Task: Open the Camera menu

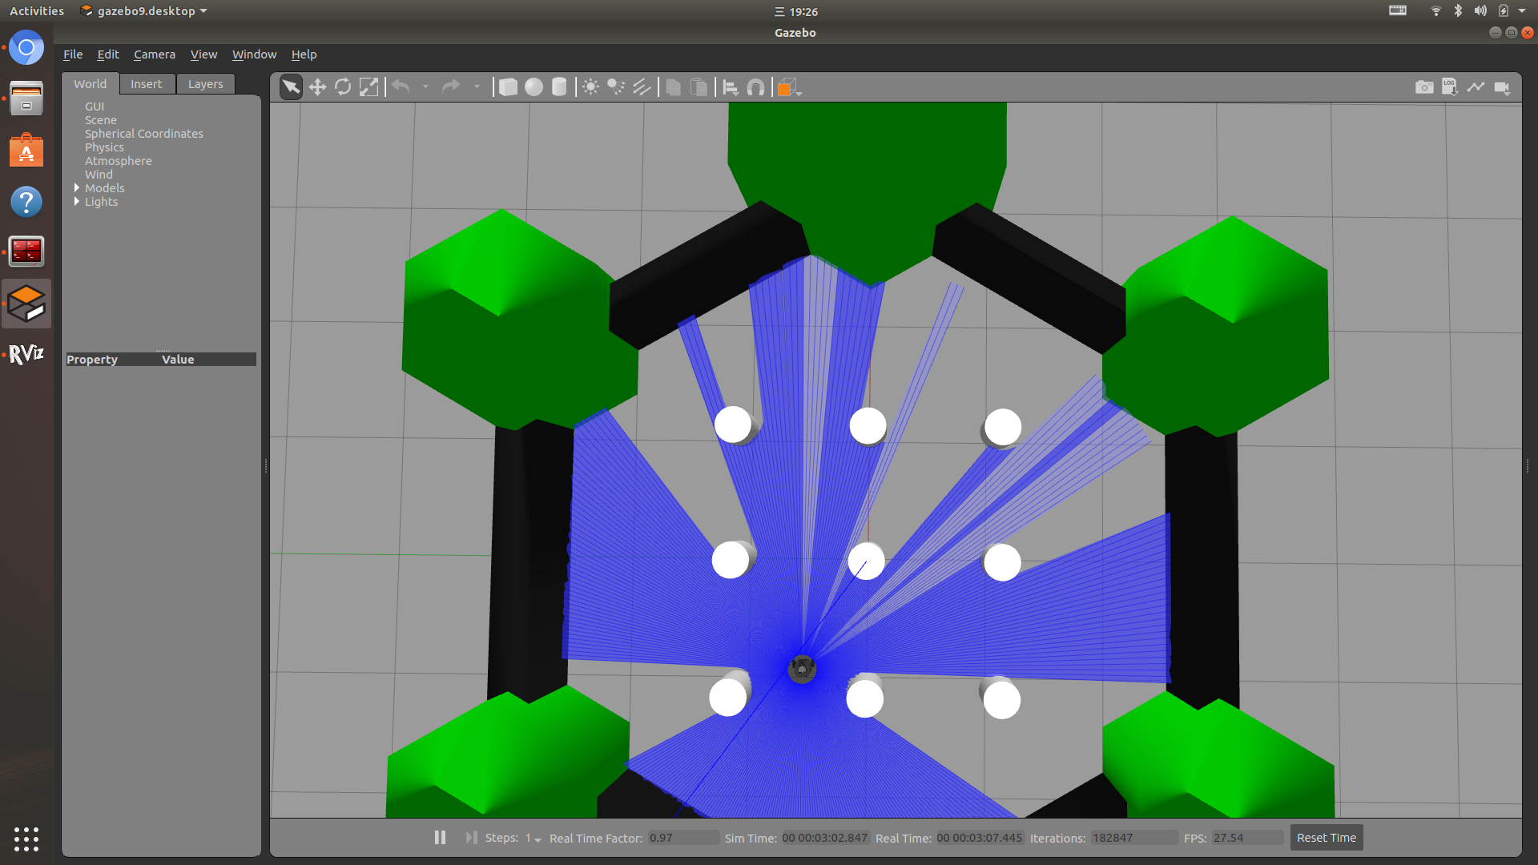Action: pos(154,54)
